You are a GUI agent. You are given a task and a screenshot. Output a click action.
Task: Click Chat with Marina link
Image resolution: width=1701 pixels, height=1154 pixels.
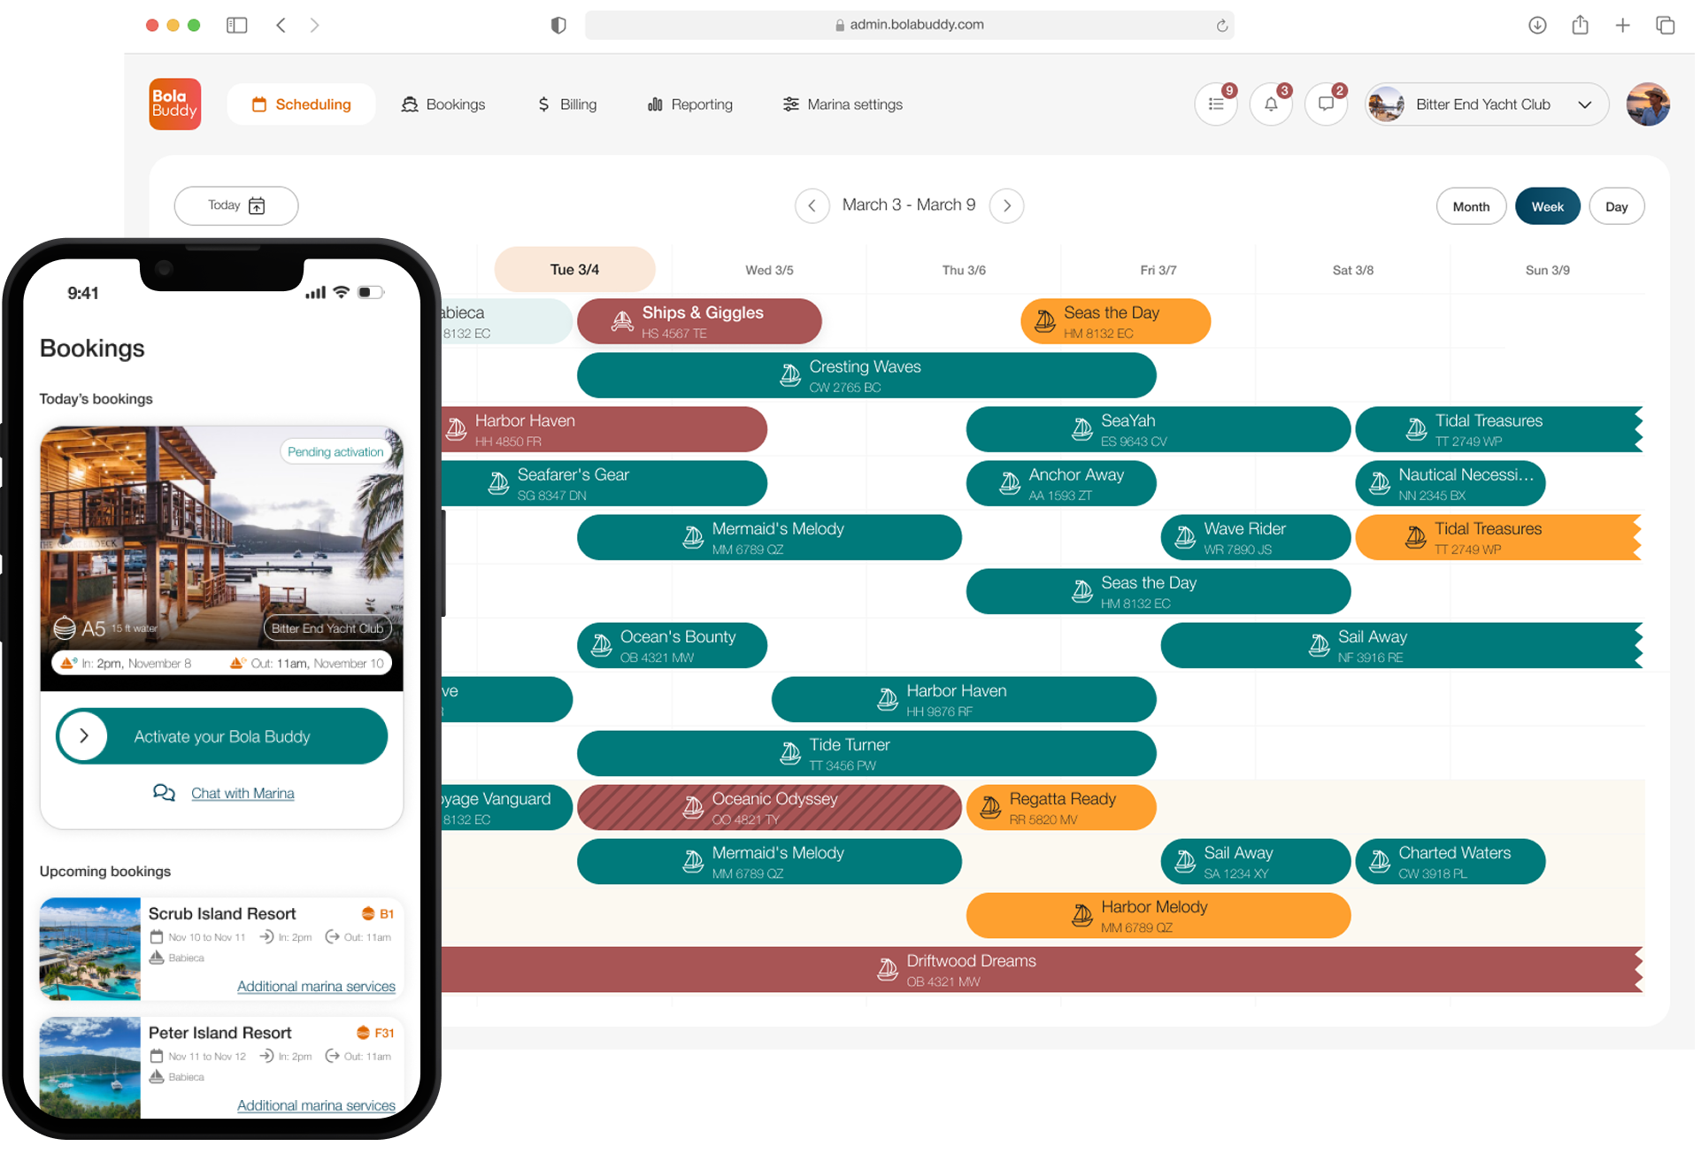coord(242,793)
